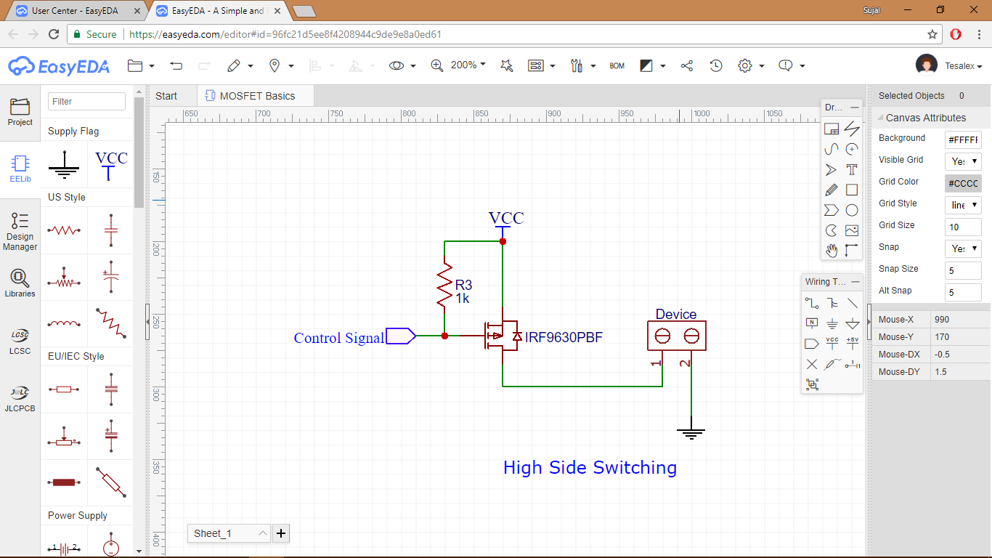Open the Grid Style dropdown
This screenshot has width=992, height=558.
[962, 204]
